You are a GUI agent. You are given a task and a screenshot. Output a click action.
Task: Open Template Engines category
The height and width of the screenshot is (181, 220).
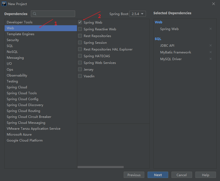41,34
